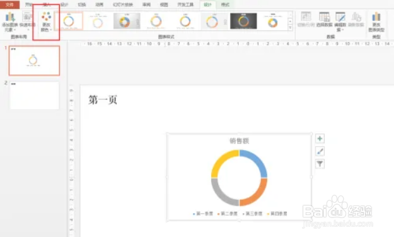This screenshot has width=394, height=237.
Task: Select the gray donut segment
Action: point(223,195)
